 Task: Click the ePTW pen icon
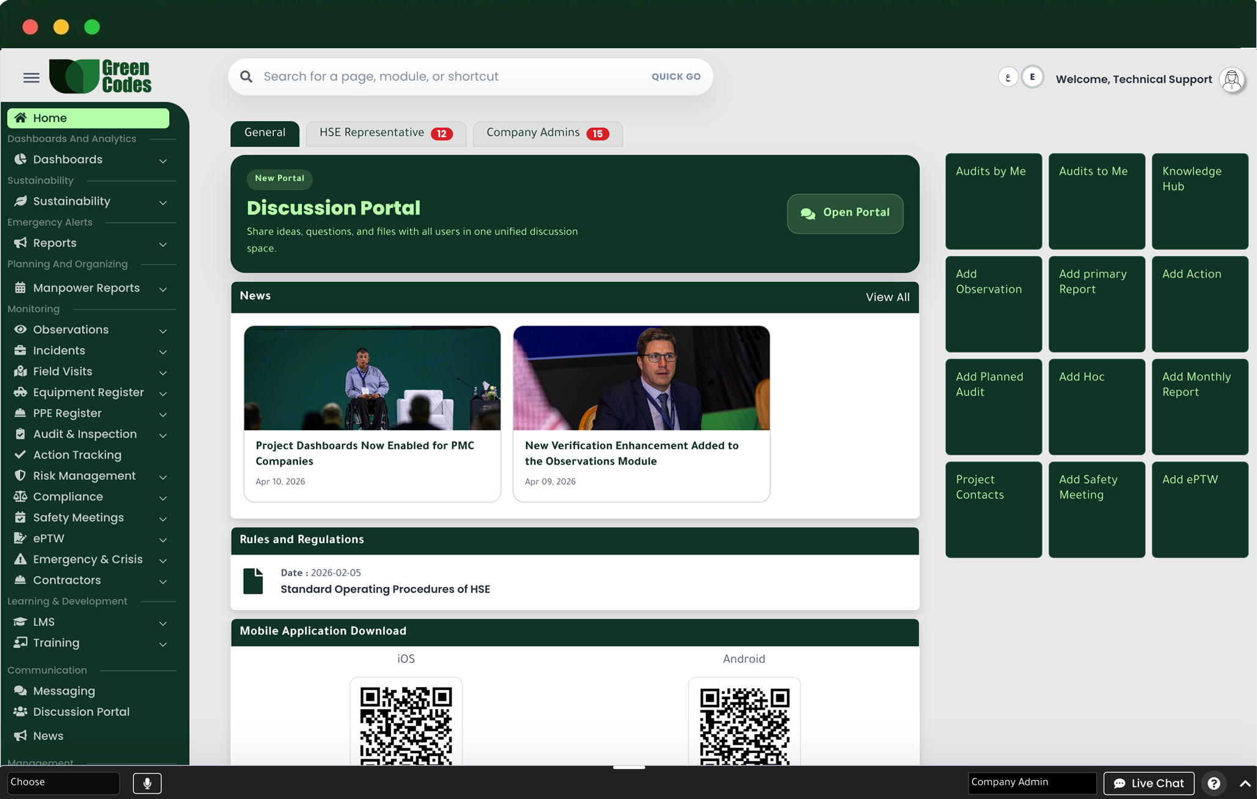(20, 538)
